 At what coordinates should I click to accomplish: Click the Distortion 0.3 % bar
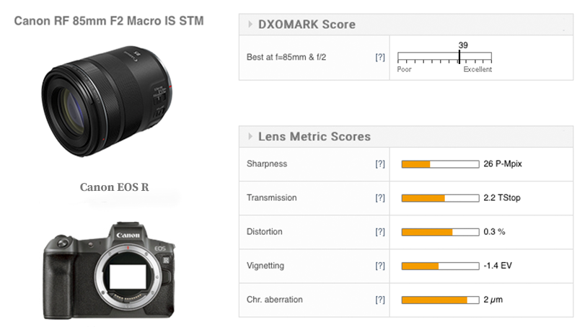click(441, 232)
